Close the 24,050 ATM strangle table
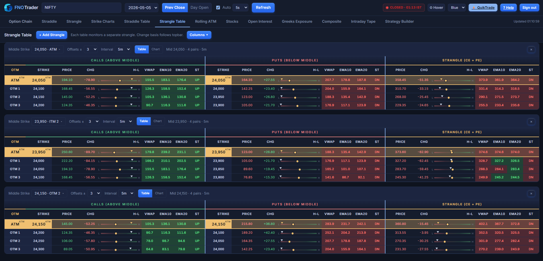Image resolution: width=543 pixels, height=261 pixels. pos(531,49)
